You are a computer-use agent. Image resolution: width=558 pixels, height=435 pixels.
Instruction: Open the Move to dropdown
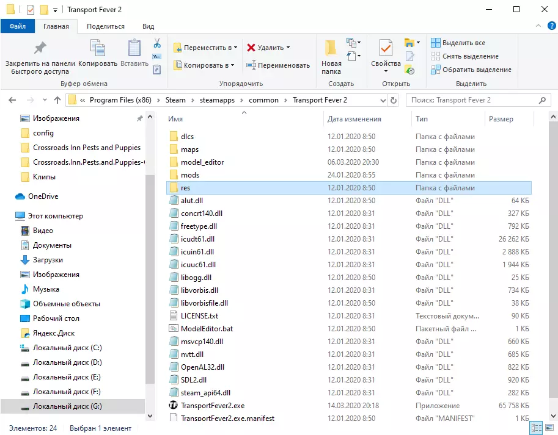click(x=205, y=48)
